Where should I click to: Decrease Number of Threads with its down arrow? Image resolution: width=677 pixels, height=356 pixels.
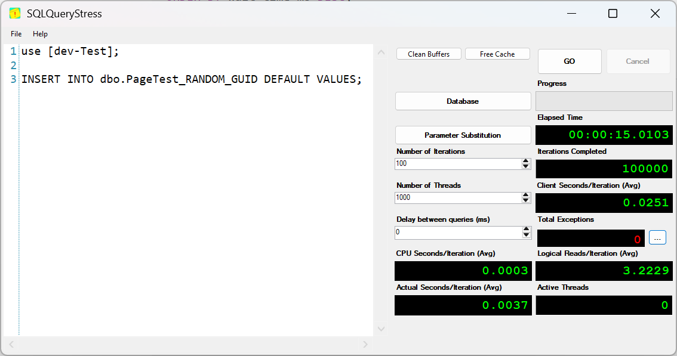click(525, 200)
